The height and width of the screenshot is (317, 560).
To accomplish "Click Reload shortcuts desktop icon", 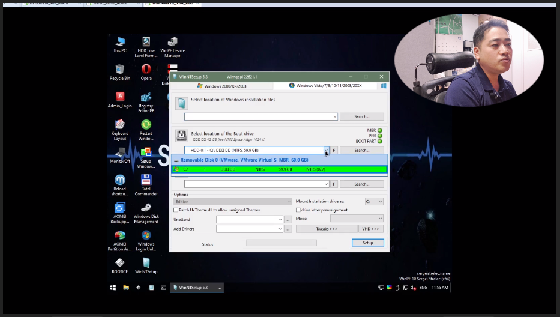I will 120,185.
